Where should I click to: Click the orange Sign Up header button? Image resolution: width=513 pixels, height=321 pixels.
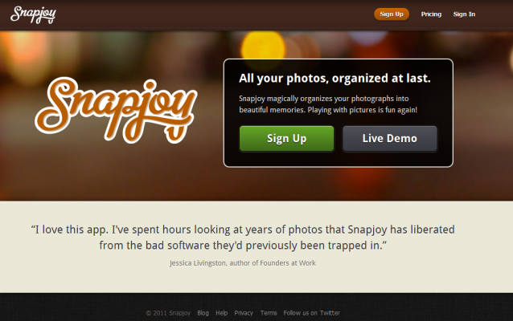pos(392,14)
